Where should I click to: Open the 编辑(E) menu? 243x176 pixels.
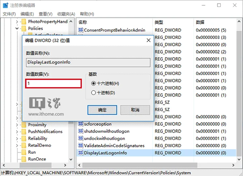click(x=27, y=14)
